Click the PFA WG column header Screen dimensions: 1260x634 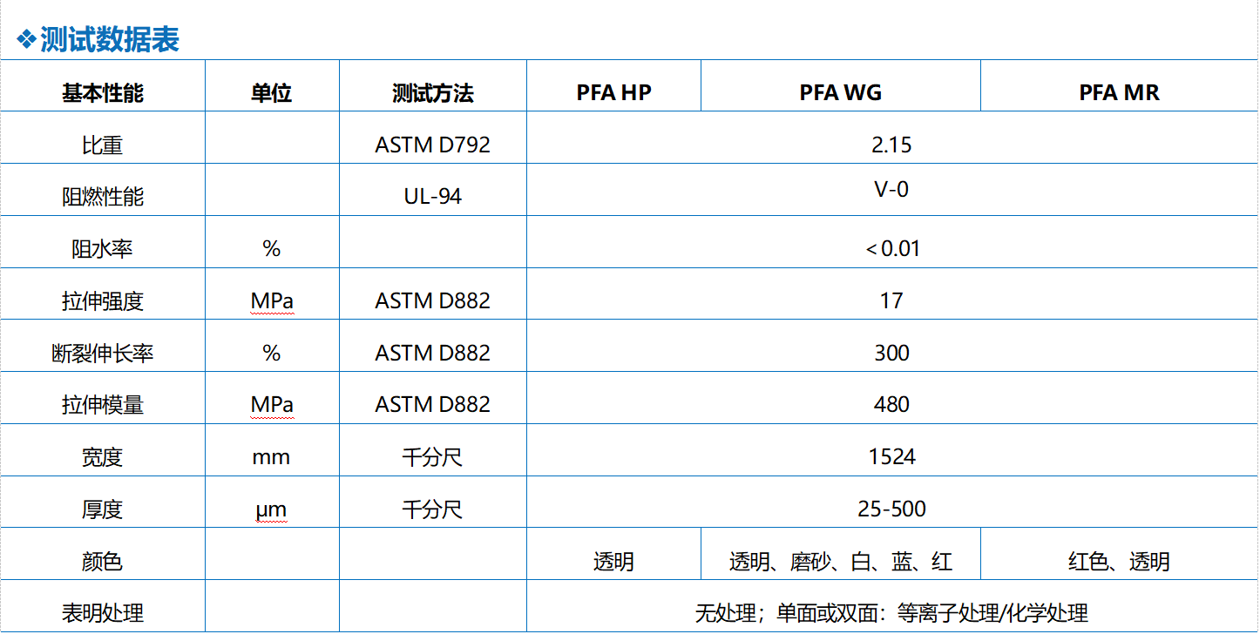point(840,93)
